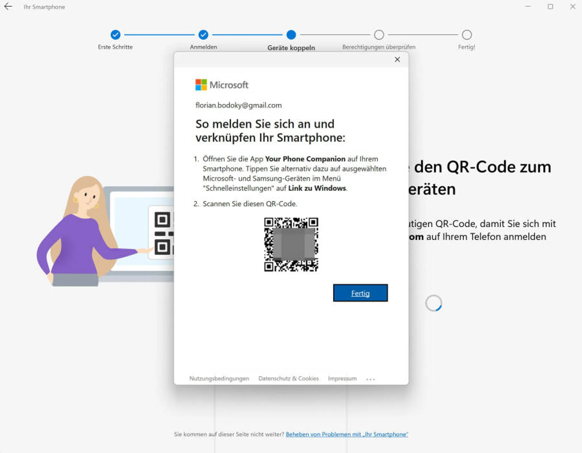Minimize the Ihr Smartphone window
Image resolution: width=582 pixels, height=453 pixels.
528,7
